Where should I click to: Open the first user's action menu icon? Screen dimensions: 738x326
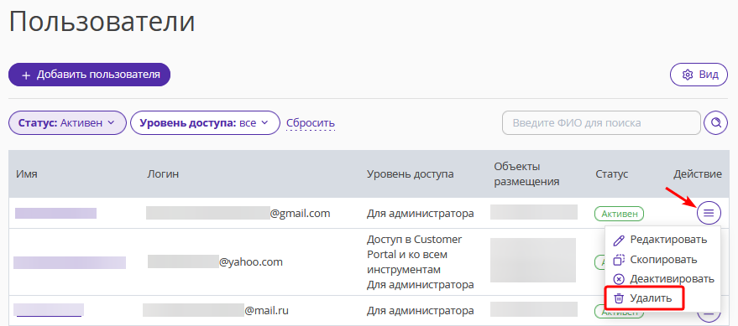tap(709, 213)
